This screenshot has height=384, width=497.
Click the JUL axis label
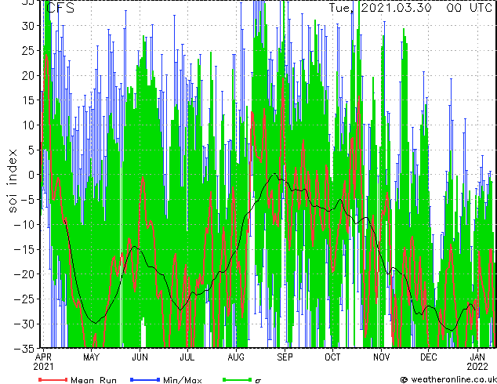coord(187,357)
